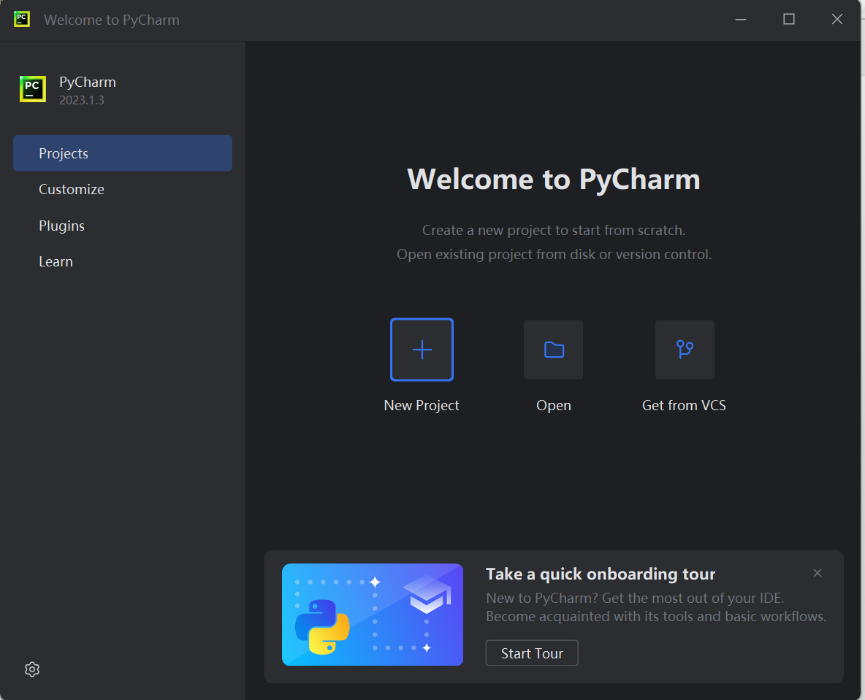Minimize the Welcome to PyCharm window
Viewport: 865px width, 700px height.
tap(740, 20)
